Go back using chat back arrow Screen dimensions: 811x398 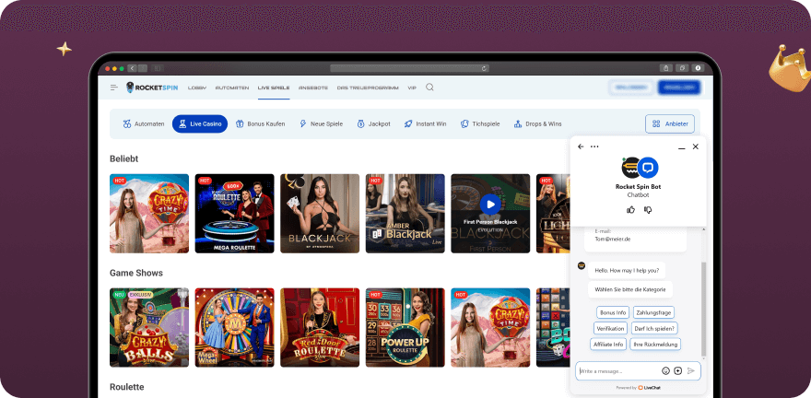pyautogui.click(x=580, y=146)
